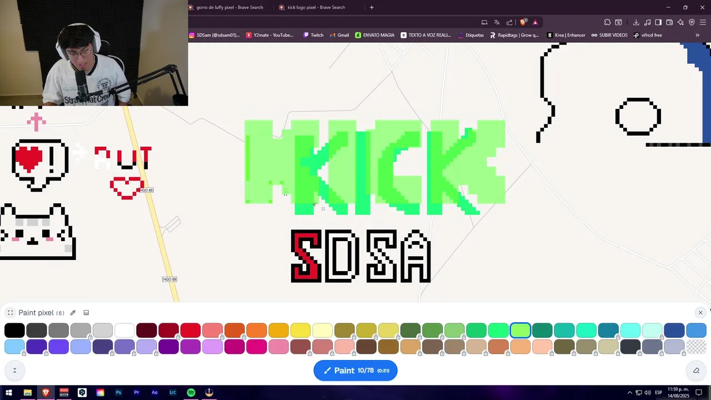Pick the transparent checkered swatch
The image size is (711, 400).
click(696, 347)
